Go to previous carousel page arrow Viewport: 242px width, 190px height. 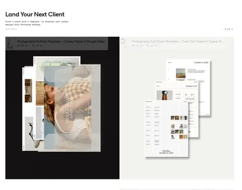tap(223, 29)
